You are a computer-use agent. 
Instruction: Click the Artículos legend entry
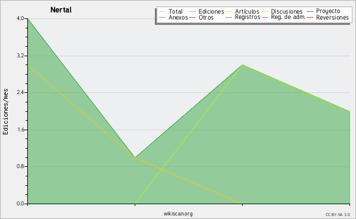pos(242,11)
